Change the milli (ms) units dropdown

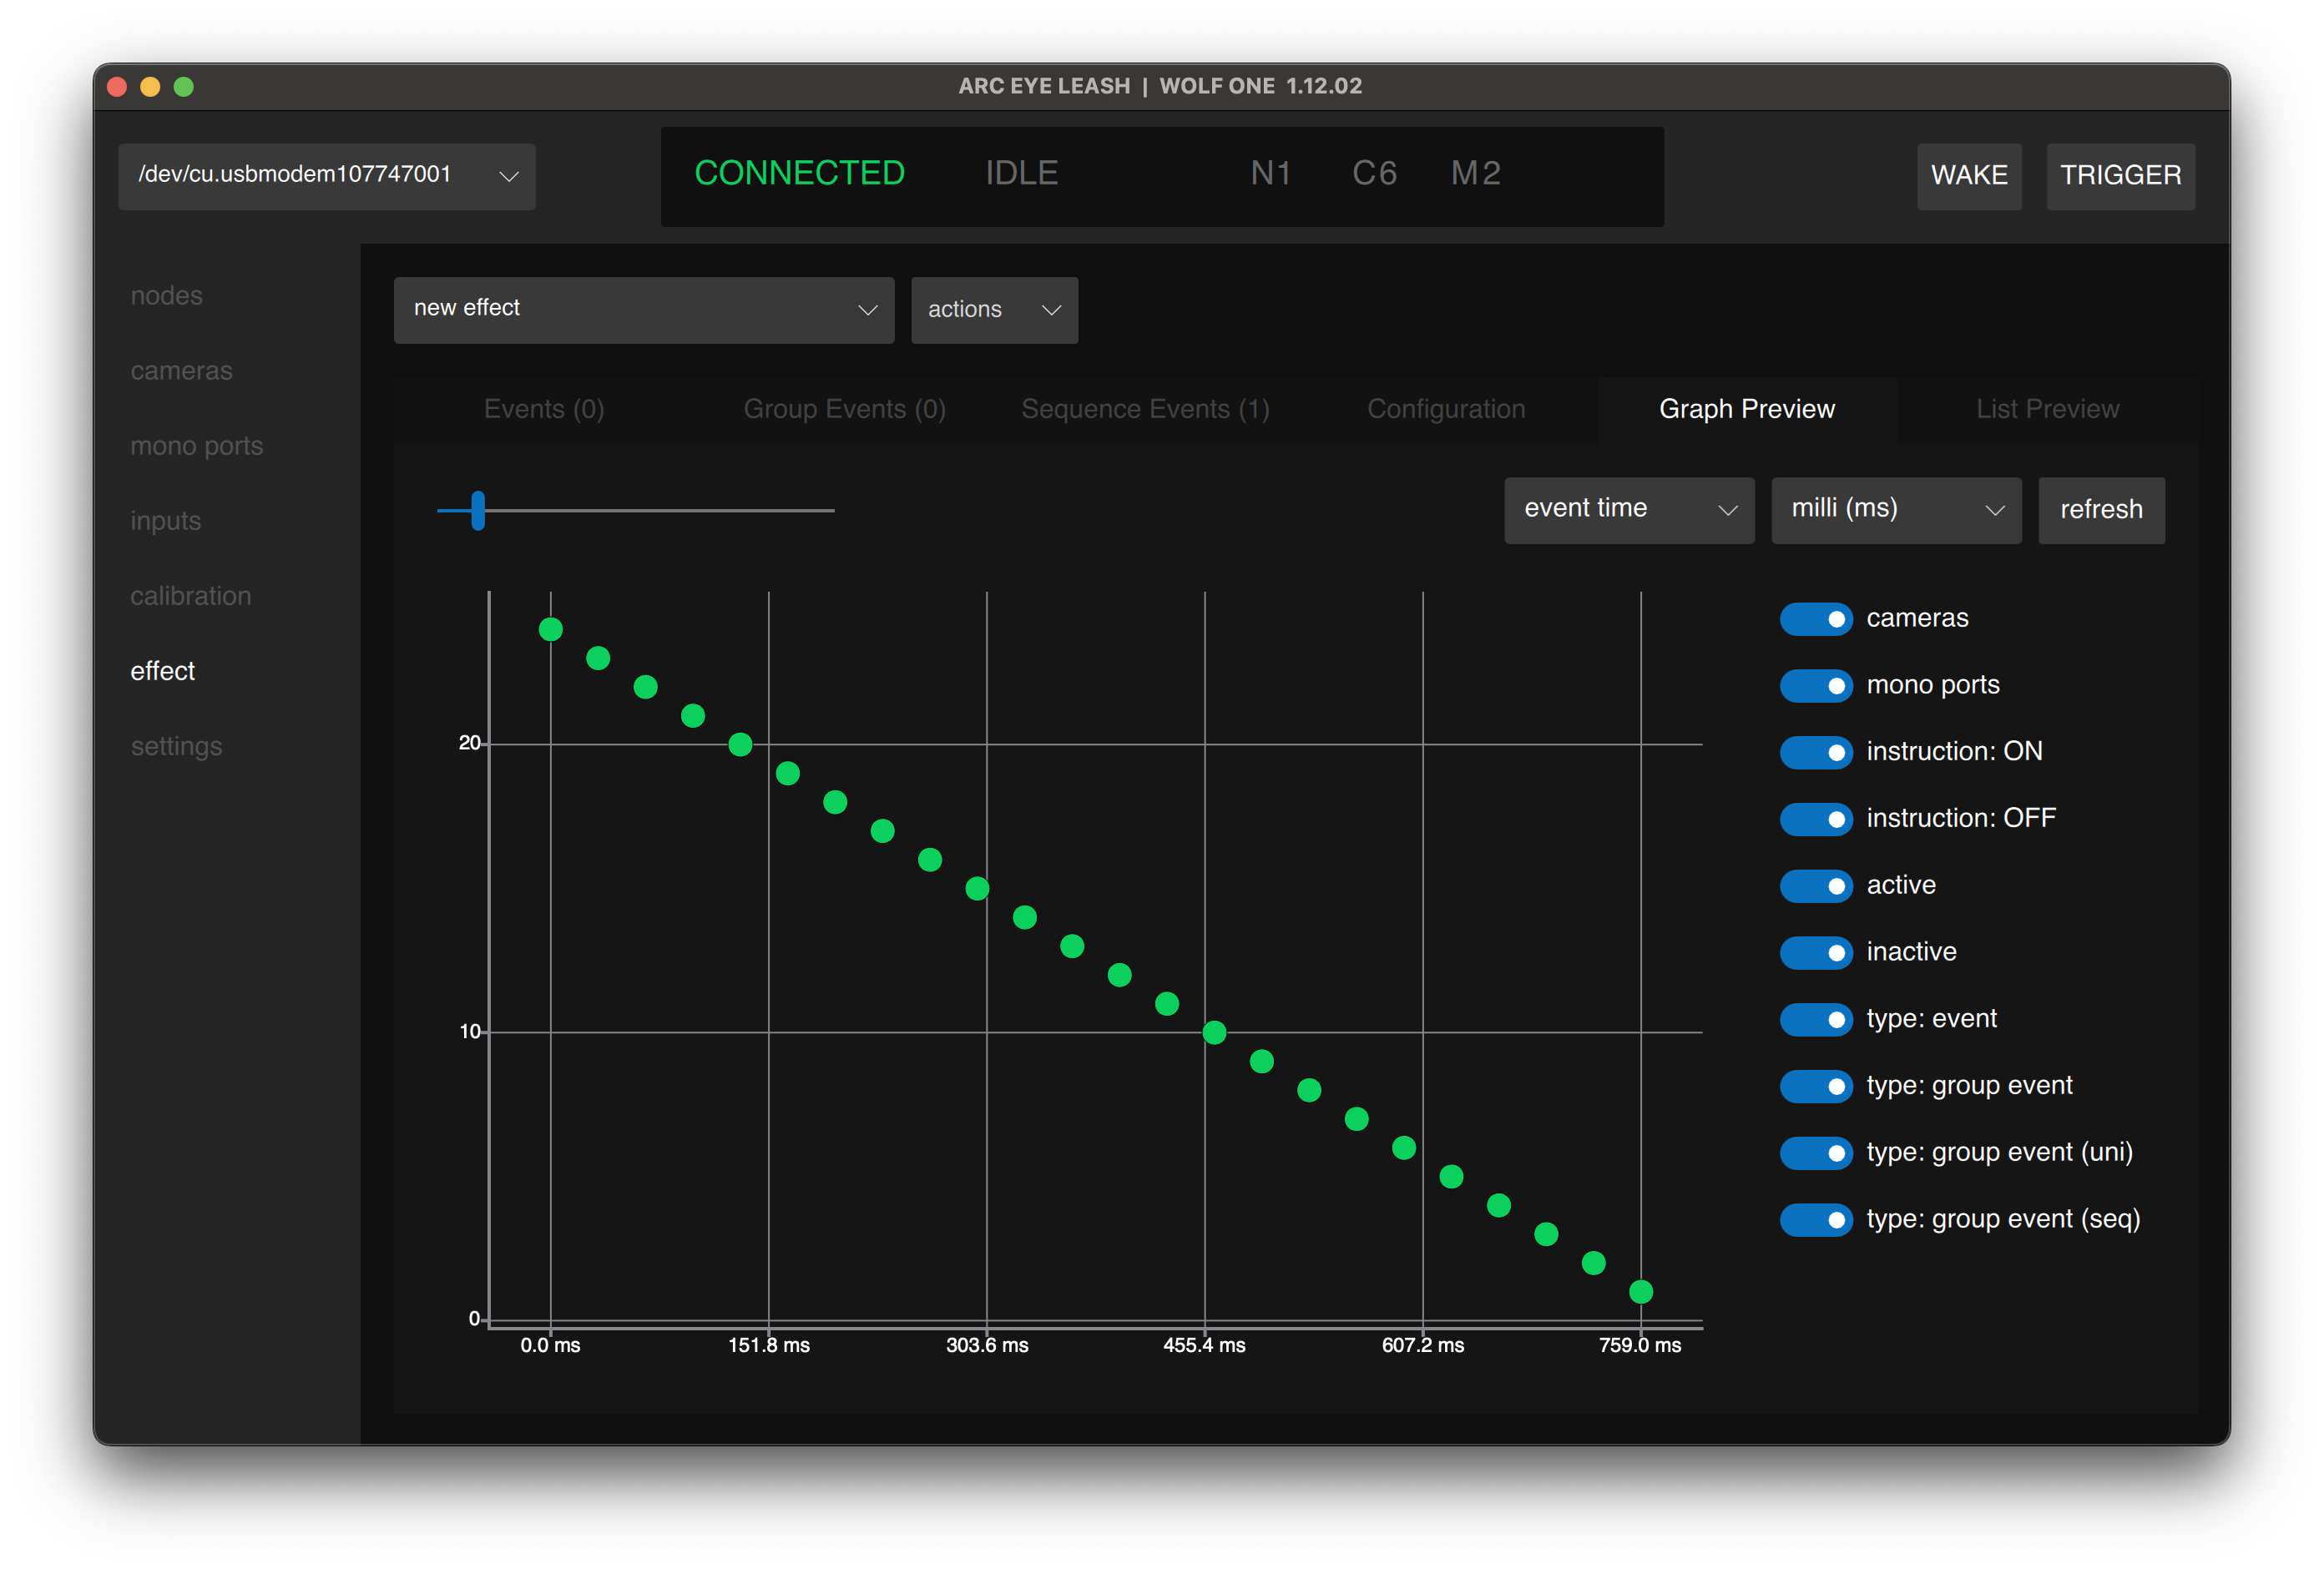tap(1895, 510)
